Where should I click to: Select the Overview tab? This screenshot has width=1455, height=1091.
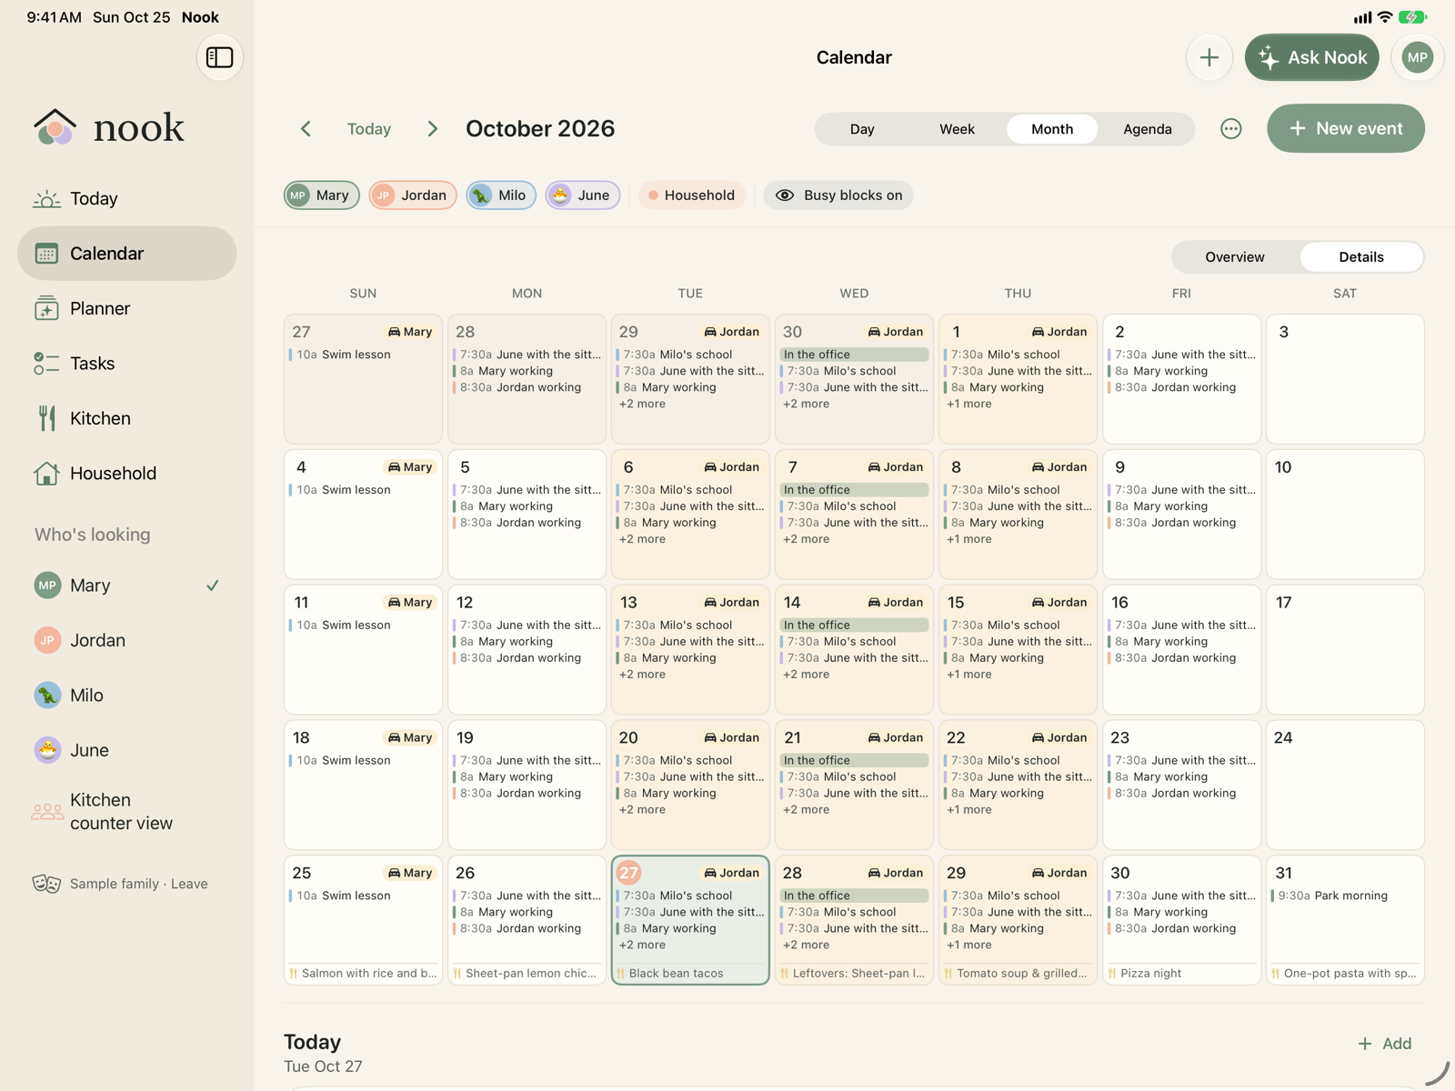click(x=1234, y=257)
